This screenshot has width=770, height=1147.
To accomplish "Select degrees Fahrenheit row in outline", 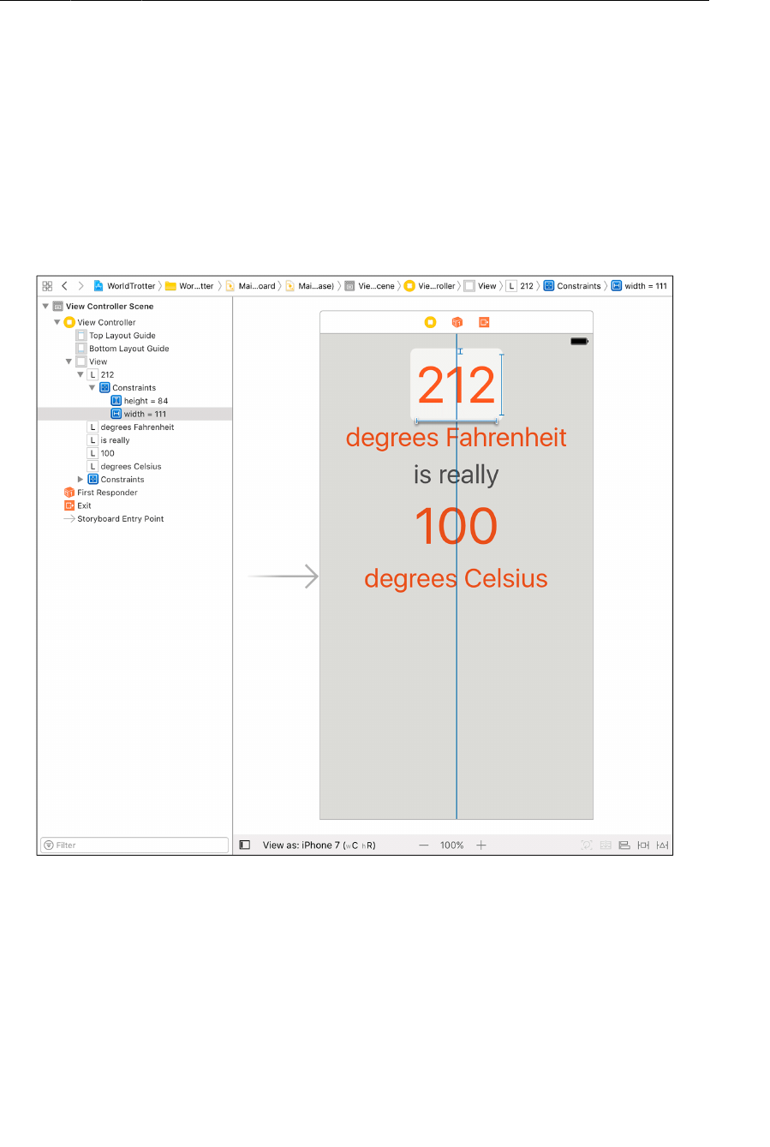I will tap(134, 427).
